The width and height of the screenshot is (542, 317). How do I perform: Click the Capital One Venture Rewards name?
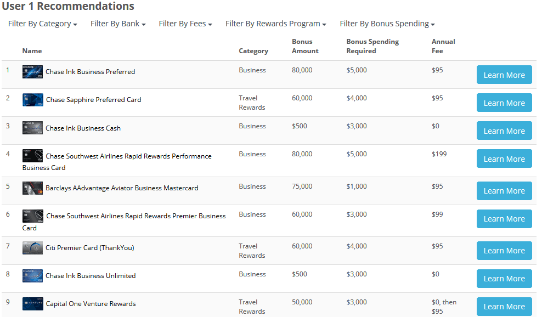(x=91, y=304)
